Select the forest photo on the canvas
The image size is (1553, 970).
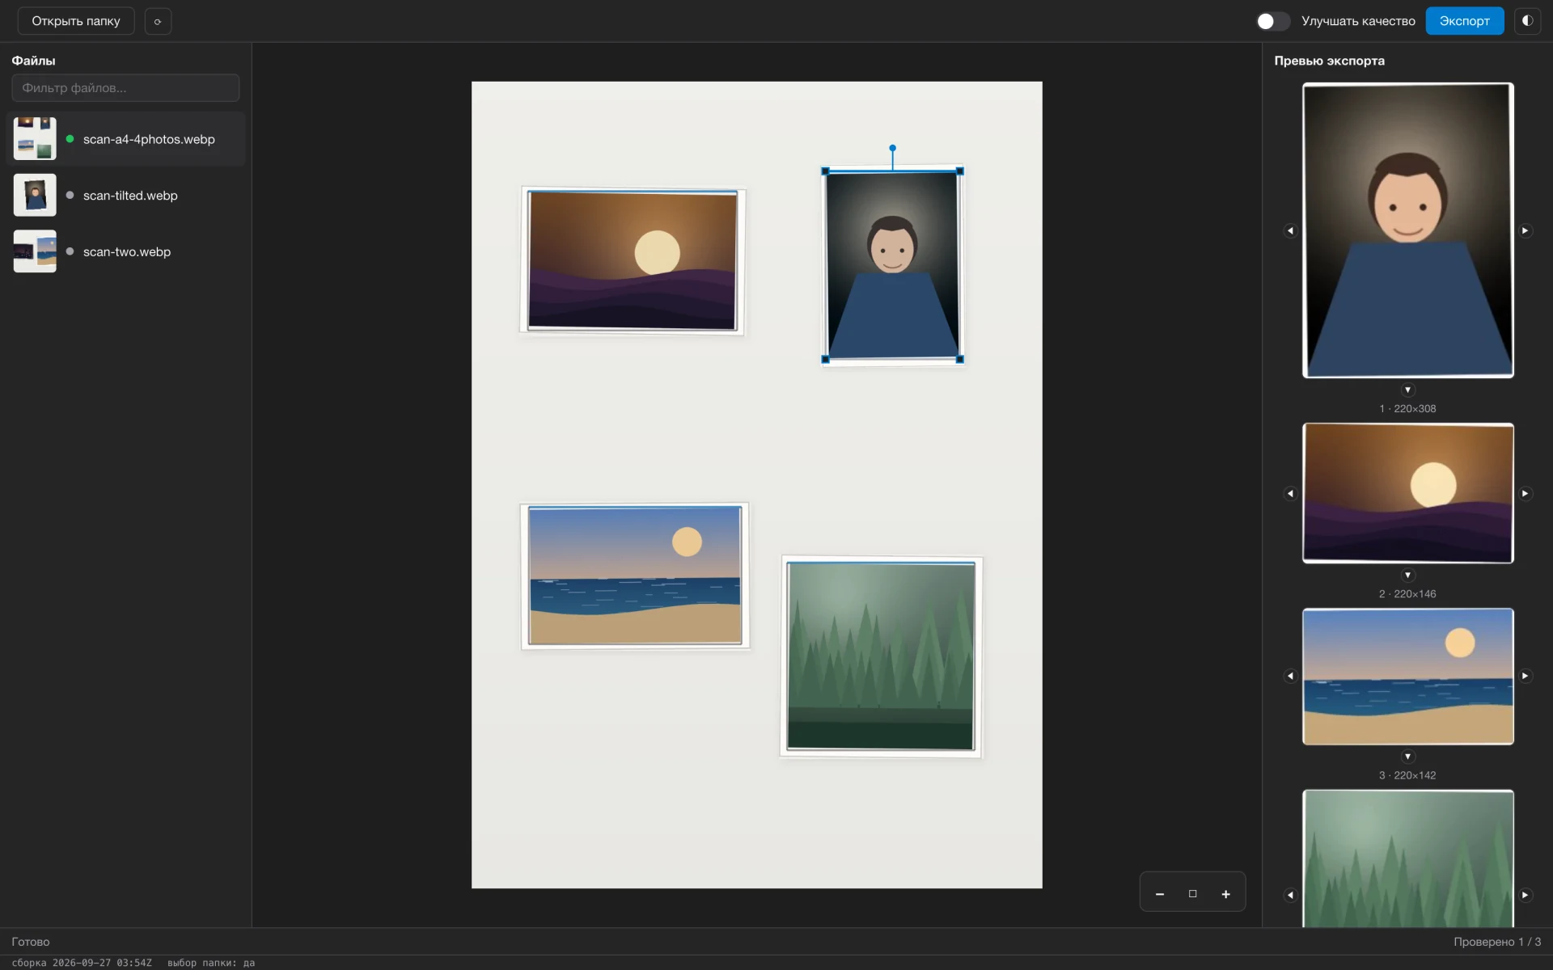click(881, 657)
